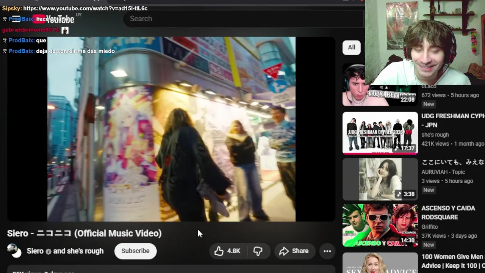
Task: Open Ascenso y Caida thumbnail 14:30
Action: (x=380, y=225)
